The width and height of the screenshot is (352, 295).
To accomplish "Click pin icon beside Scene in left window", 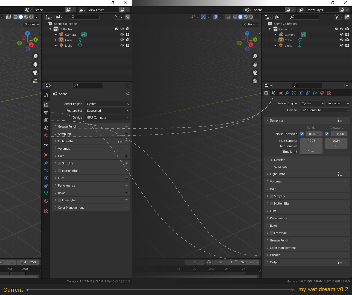I will 128,94.
